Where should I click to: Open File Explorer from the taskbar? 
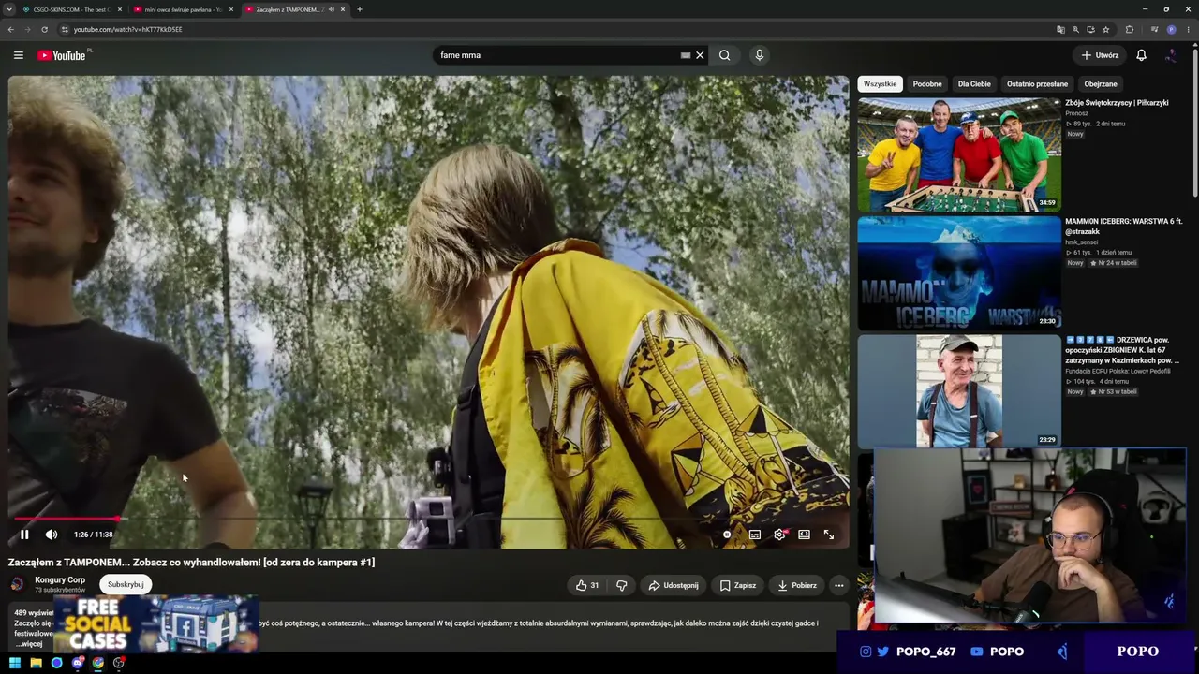point(36,663)
